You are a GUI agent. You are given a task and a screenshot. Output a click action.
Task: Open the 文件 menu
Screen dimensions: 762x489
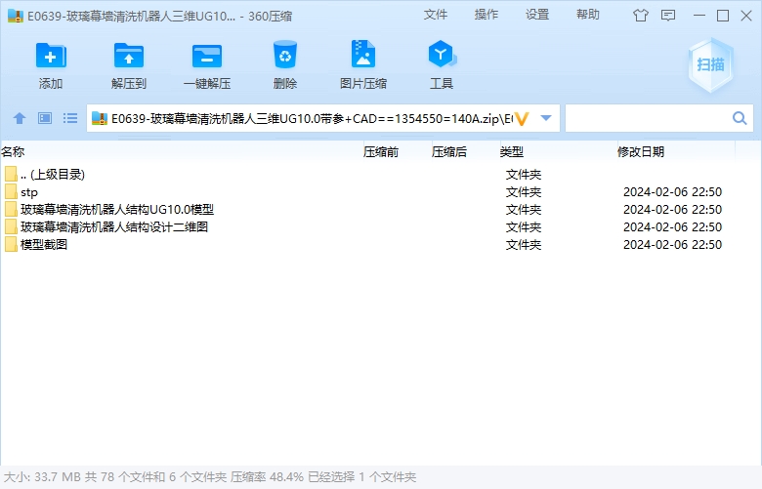coord(436,15)
